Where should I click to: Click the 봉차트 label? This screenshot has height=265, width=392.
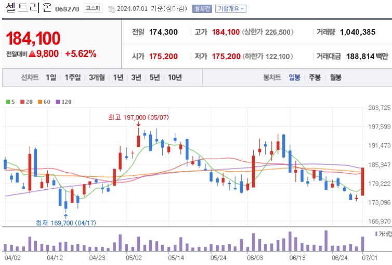(272, 77)
